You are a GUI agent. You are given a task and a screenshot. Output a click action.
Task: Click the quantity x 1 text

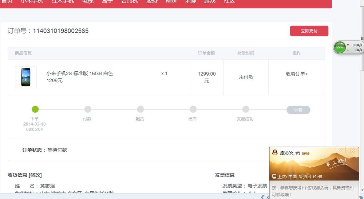click(x=165, y=73)
